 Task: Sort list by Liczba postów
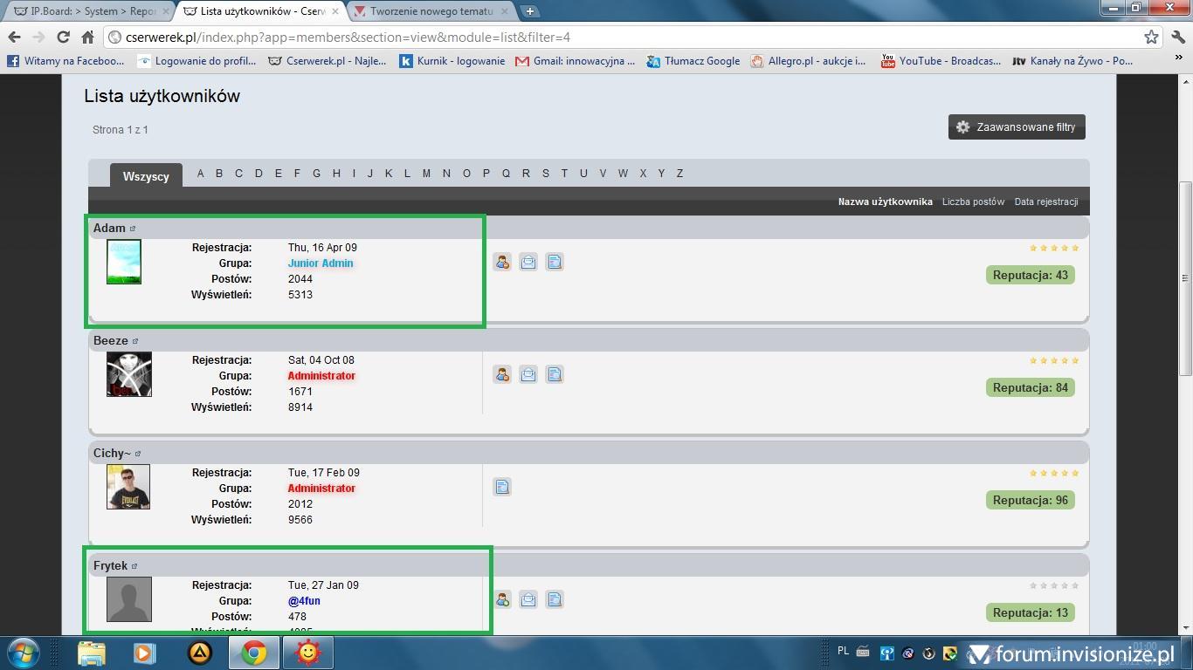point(973,202)
